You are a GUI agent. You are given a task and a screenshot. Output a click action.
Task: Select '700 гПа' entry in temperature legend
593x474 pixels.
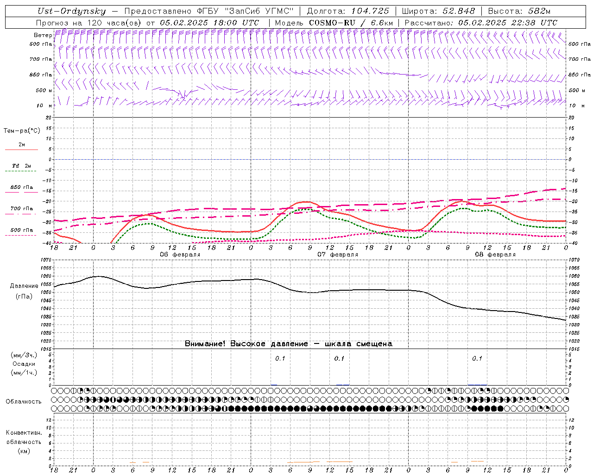tap(22, 209)
